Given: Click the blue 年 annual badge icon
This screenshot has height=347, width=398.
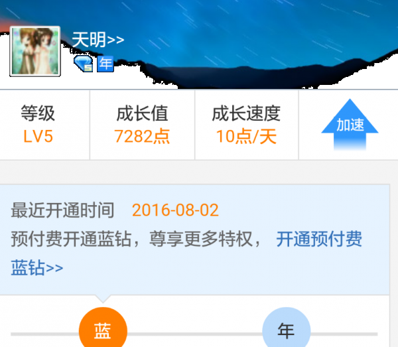Looking at the screenshot, I should (x=105, y=64).
